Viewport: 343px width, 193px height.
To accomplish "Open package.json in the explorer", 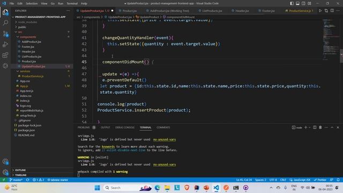I will (x=42, y=130).
